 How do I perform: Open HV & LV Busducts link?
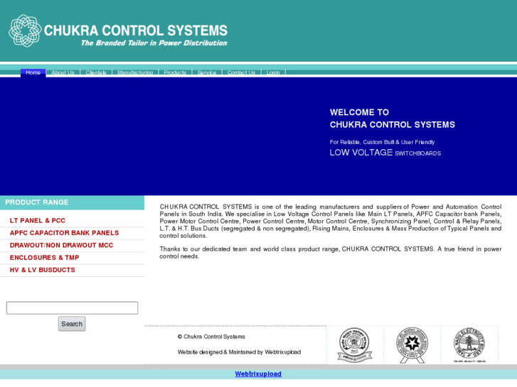(x=43, y=270)
